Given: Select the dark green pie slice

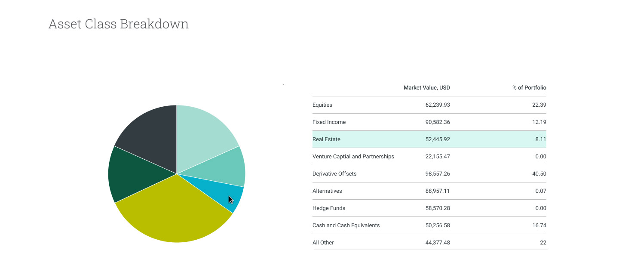Looking at the screenshot, I should 133,174.
